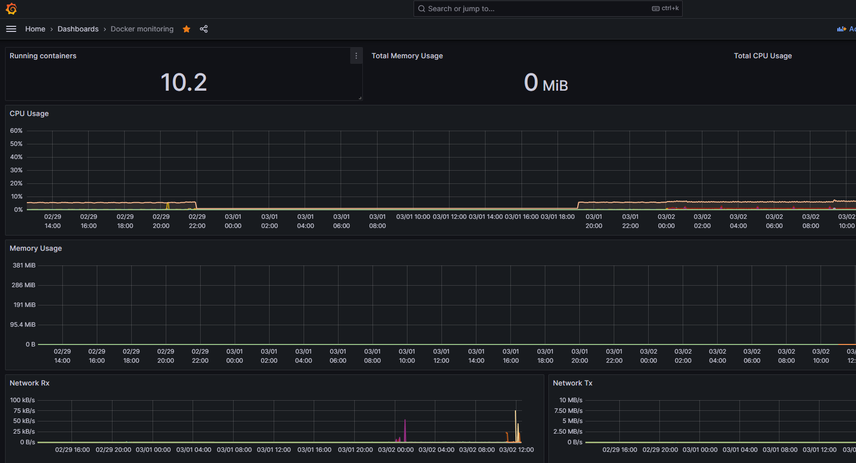Open Grafana home via the logo icon

click(x=11, y=8)
